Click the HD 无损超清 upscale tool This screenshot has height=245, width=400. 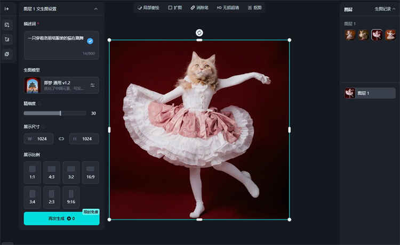[x=228, y=7]
